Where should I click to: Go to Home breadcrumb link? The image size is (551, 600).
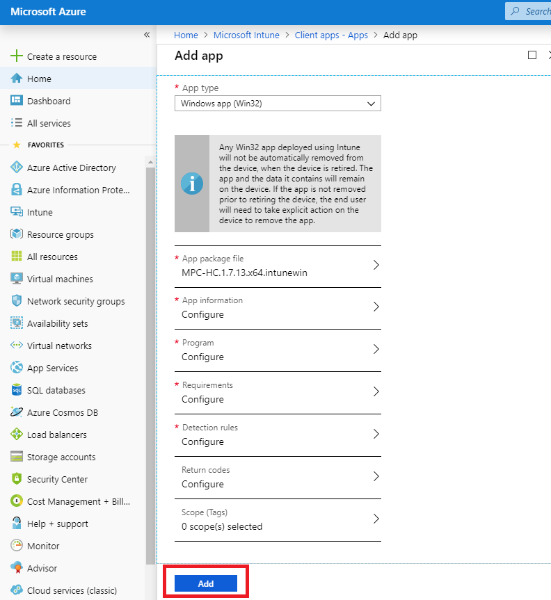pos(186,35)
